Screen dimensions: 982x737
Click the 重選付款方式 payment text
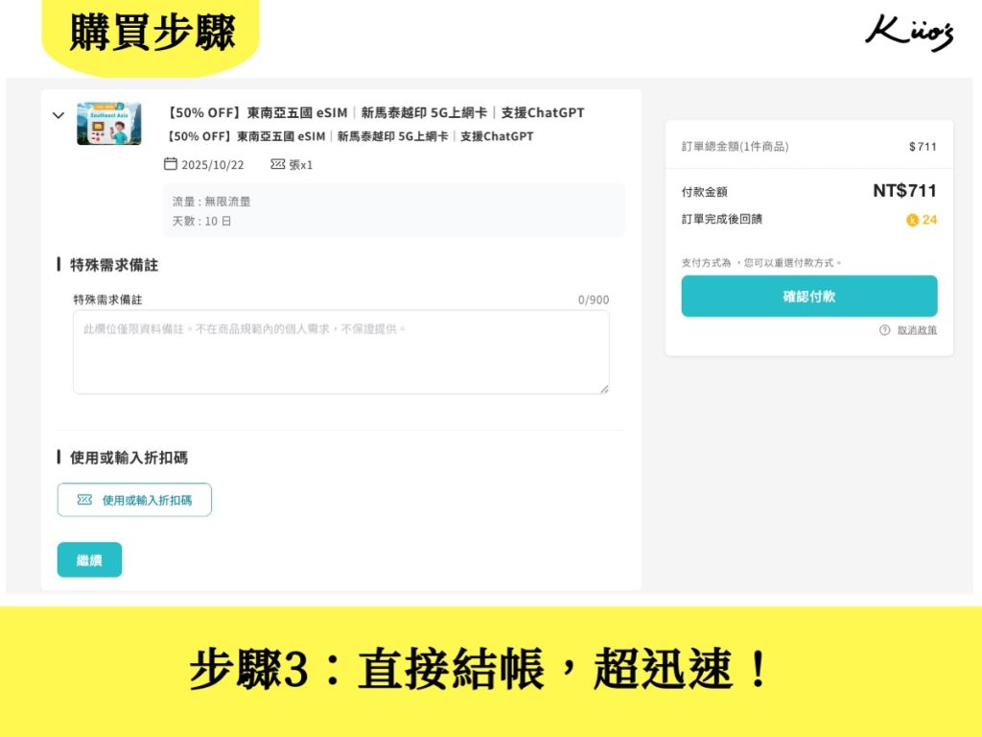pos(794,262)
